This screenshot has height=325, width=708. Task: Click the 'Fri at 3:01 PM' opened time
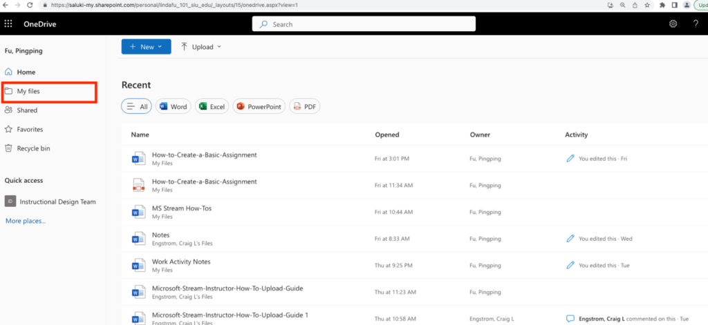[x=392, y=159]
